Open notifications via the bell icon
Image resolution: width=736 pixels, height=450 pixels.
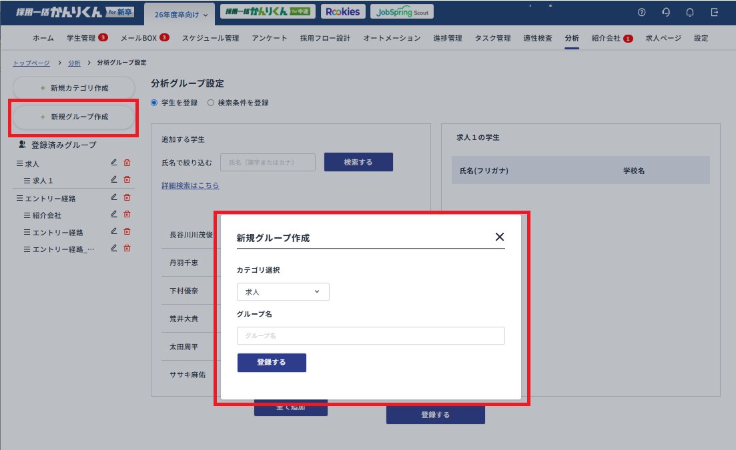(689, 11)
